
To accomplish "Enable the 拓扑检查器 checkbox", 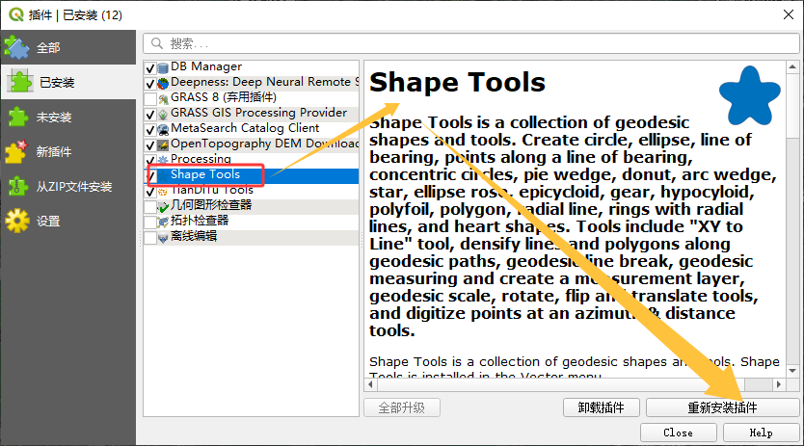I will (x=150, y=222).
